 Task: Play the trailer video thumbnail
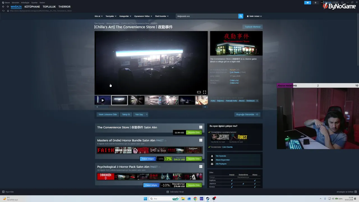click(x=103, y=100)
